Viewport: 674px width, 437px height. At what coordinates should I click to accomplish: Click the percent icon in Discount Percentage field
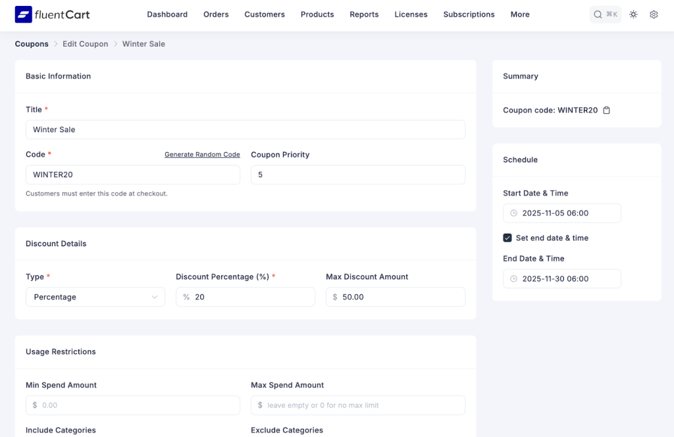(186, 297)
